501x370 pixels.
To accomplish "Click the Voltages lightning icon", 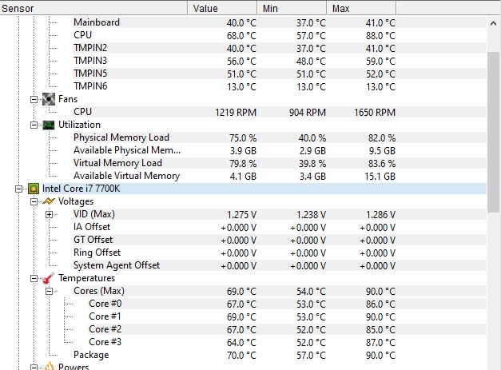I will click(x=49, y=201).
